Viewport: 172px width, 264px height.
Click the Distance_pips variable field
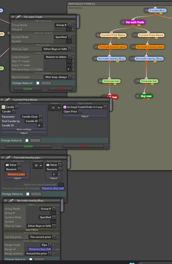point(16,174)
